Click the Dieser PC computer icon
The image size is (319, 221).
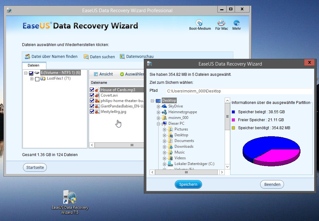pyautogui.click(x=164, y=123)
